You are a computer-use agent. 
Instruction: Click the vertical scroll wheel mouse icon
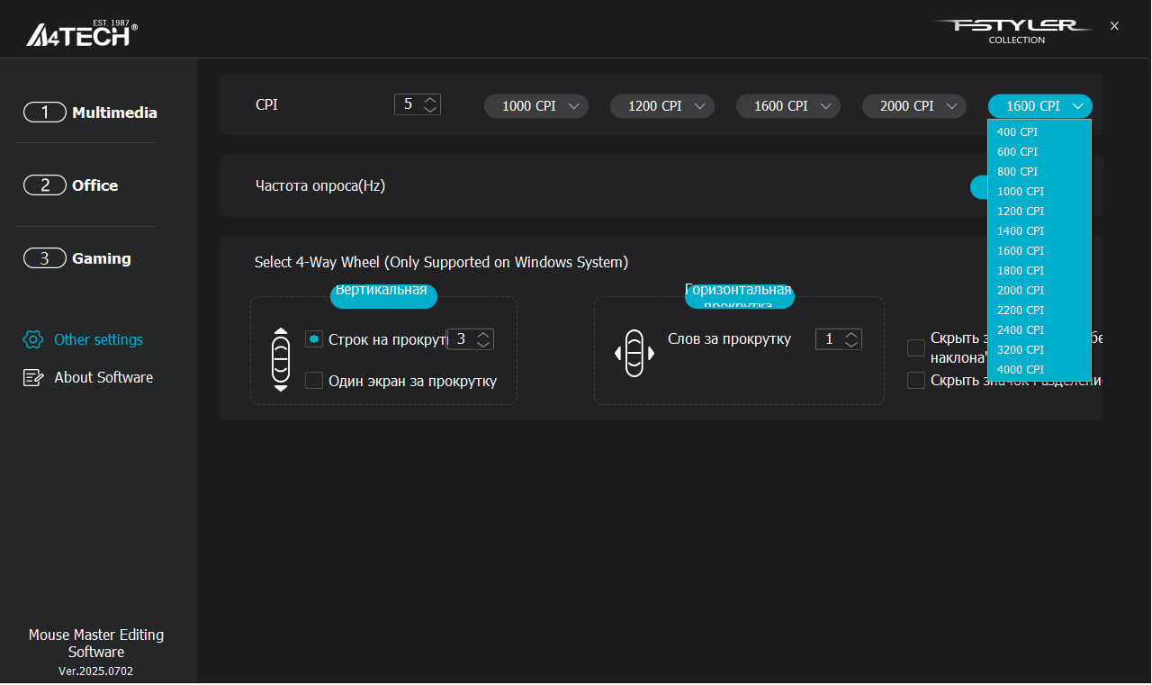[281, 359]
